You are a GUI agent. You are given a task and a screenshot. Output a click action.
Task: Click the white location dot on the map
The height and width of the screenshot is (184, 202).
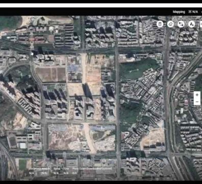(x=32, y=54)
